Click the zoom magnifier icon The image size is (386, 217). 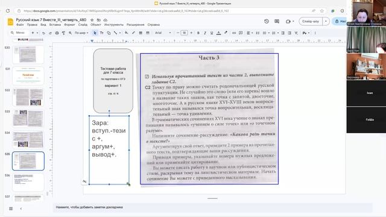(x=70, y=33)
